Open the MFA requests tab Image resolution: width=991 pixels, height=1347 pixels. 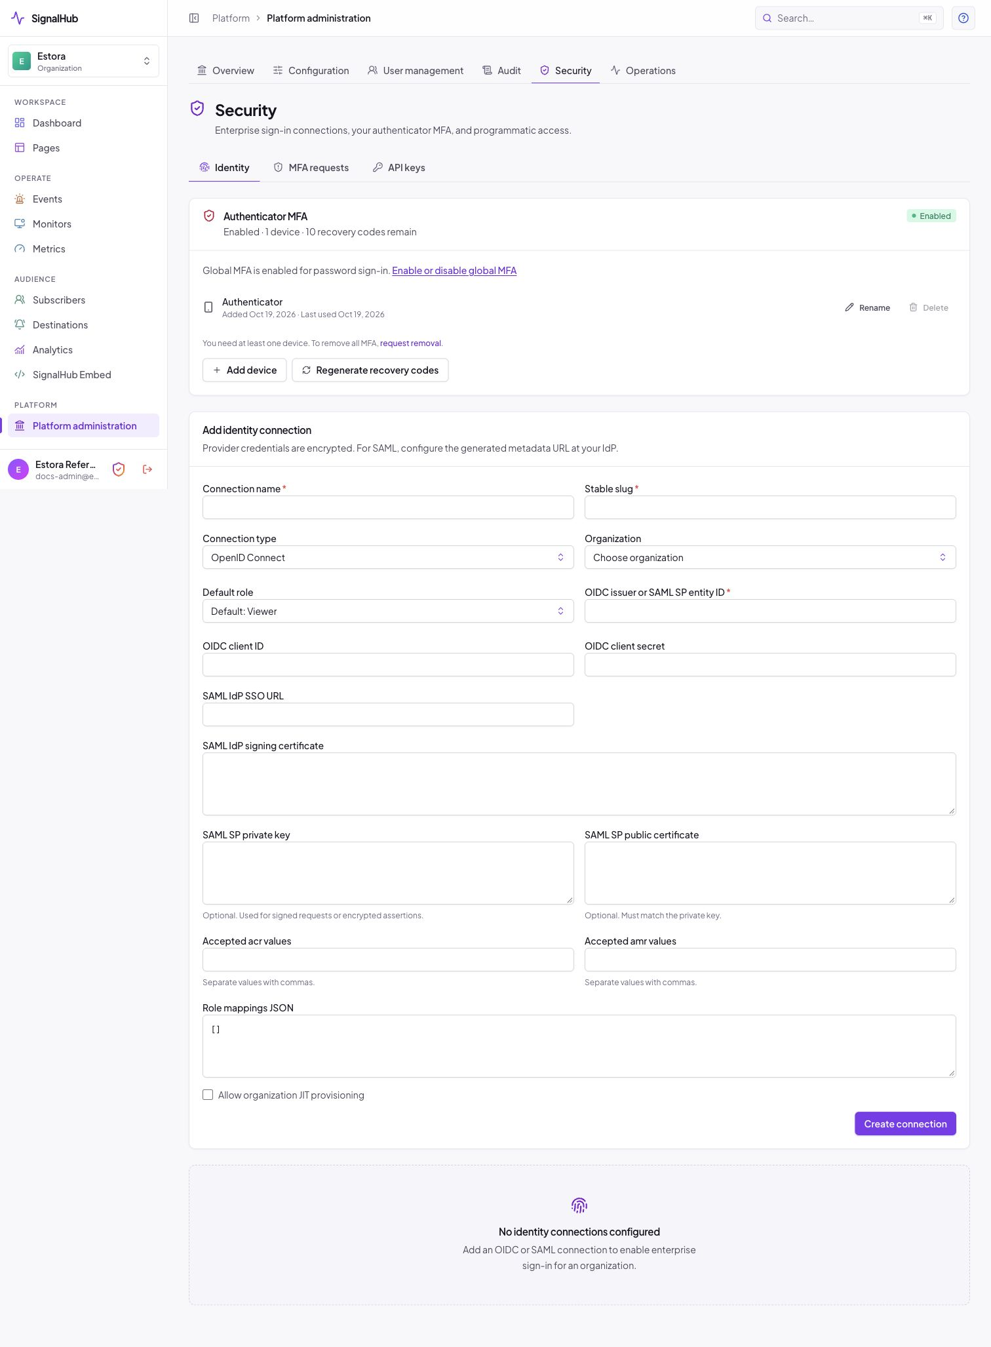point(311,168)
